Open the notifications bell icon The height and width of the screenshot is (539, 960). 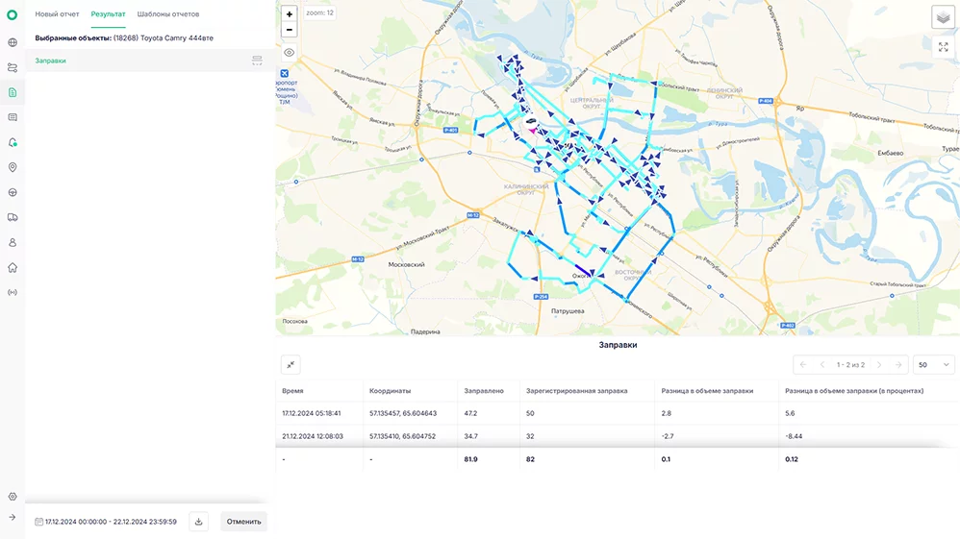13,142
